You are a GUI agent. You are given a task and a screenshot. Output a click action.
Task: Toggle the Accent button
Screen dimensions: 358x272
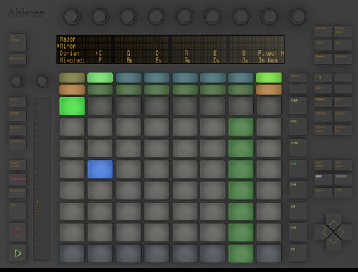click(343, 115)
